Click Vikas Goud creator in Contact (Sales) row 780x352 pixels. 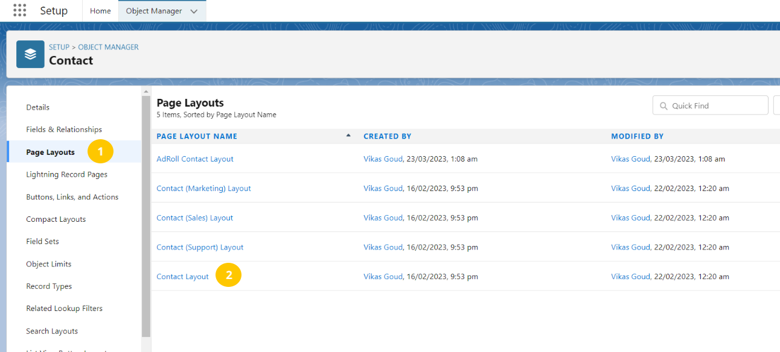[383, 218]
